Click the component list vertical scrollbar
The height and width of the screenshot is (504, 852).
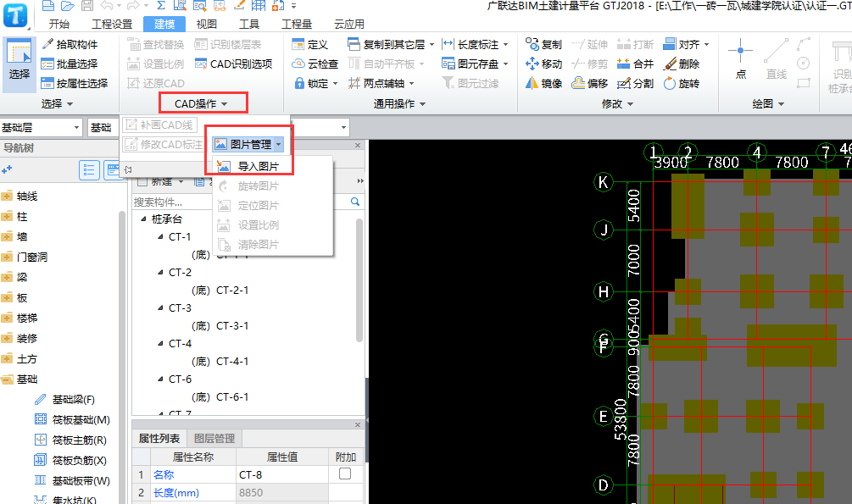click(359, 280)
